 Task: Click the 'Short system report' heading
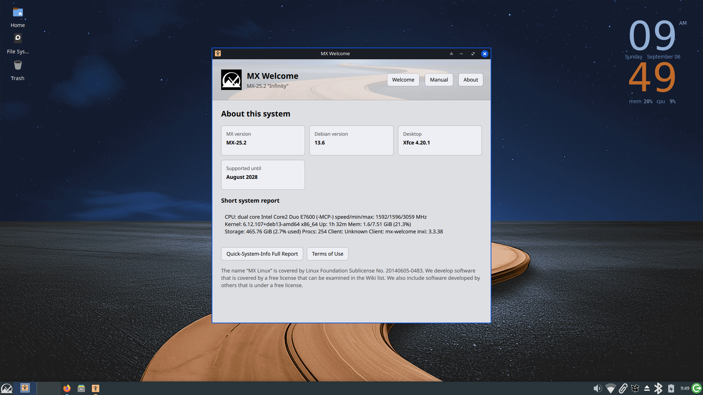point(250,200)
